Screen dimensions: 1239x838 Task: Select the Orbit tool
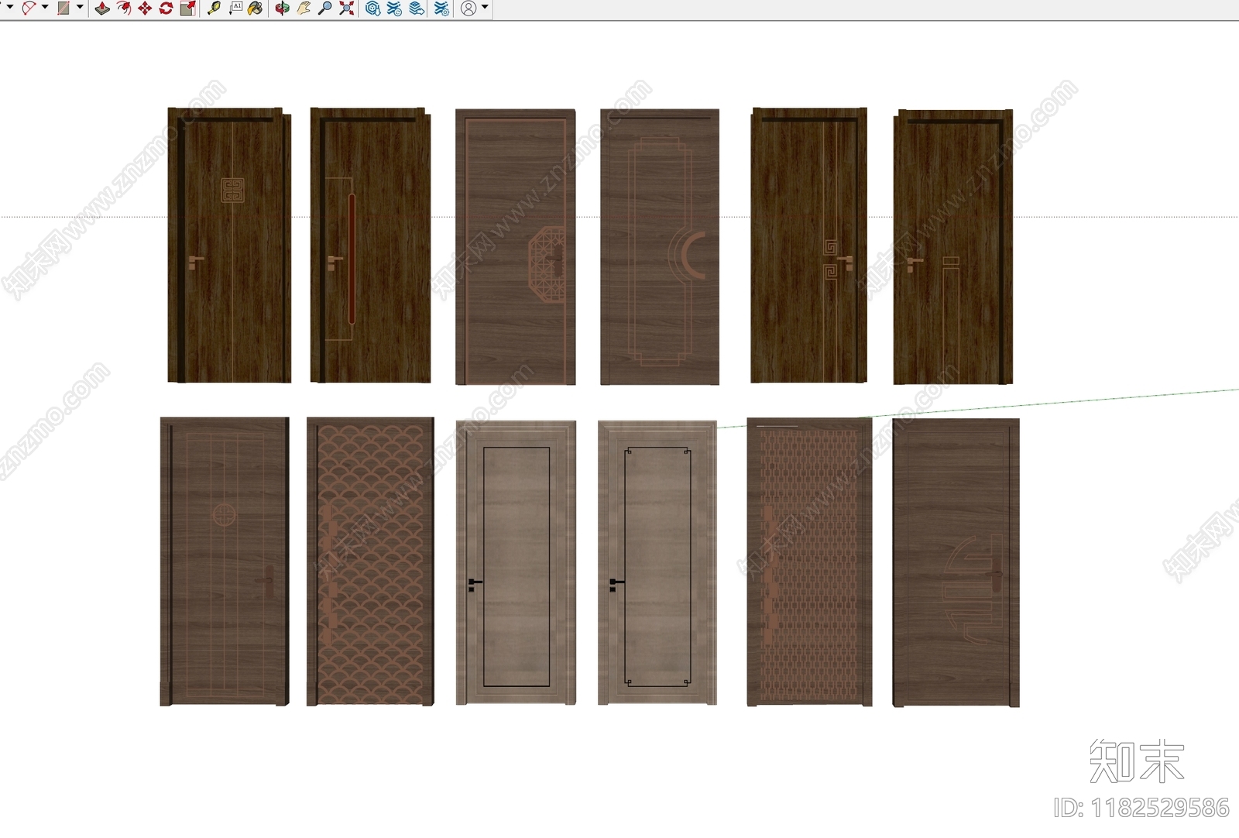point(283,8)
